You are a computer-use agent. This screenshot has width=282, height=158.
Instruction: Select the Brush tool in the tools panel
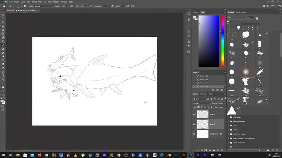pyautogui.click(x=3, y=45)
